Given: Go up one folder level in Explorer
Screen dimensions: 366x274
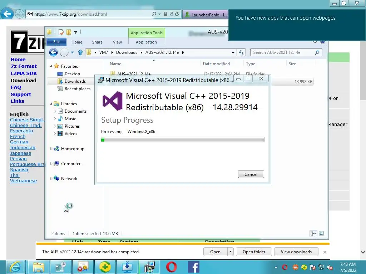Looking at the screenshot, I should point(80,52).
